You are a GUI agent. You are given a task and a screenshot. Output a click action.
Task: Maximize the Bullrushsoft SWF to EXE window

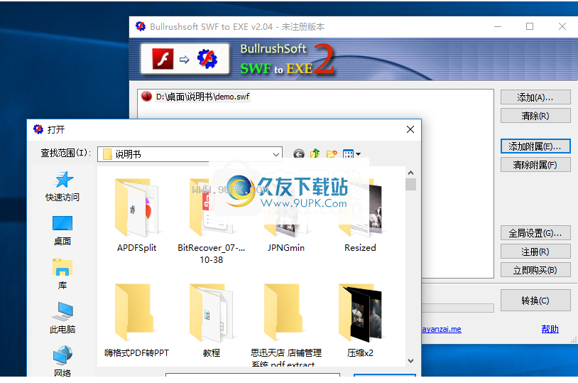pyautogui.click(x=530, y=26)
